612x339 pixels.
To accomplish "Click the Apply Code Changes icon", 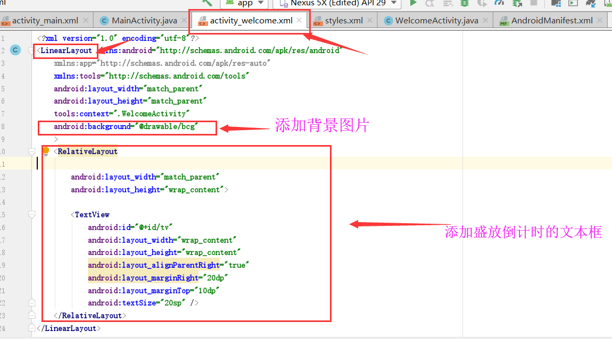I will pyautogui.click(x=448, y=3).
